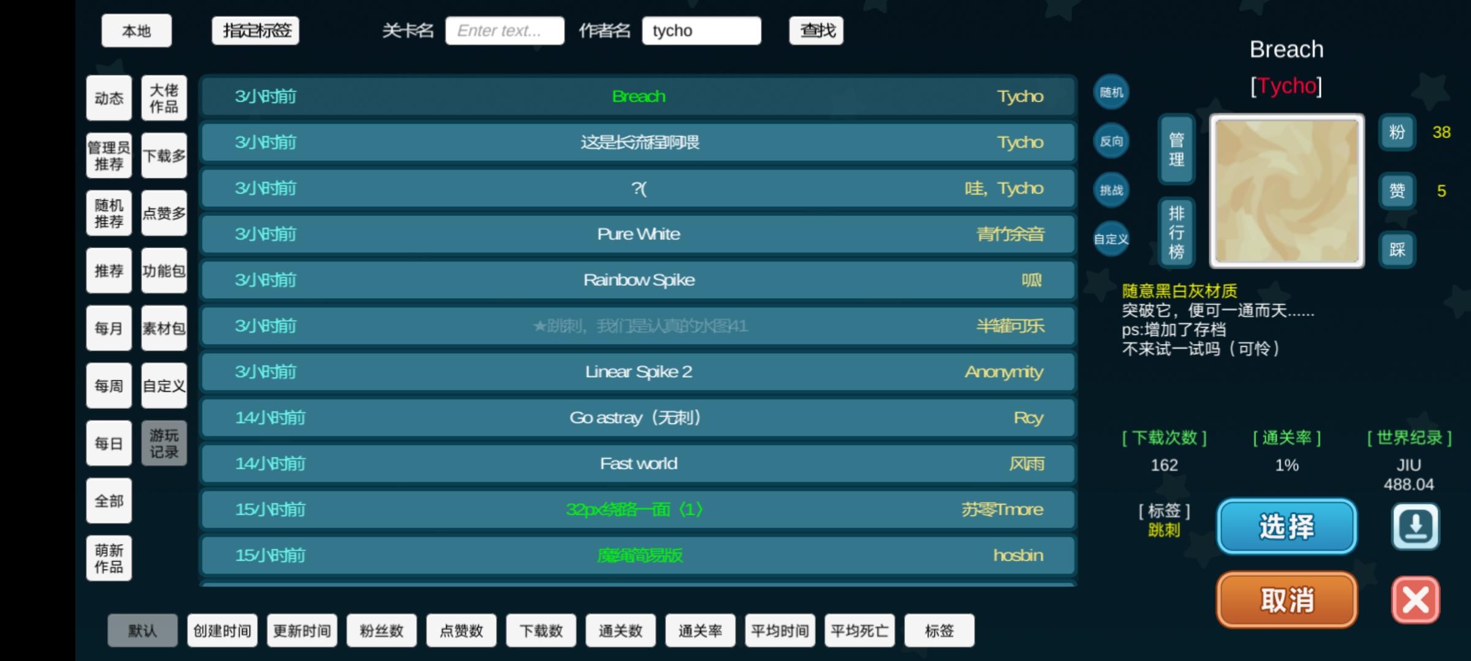The image size is (1471, 661).
Task: Switch to the 每周 category tab
Action: point(109,386)
